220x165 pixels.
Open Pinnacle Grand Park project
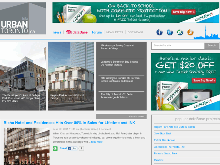166,153
